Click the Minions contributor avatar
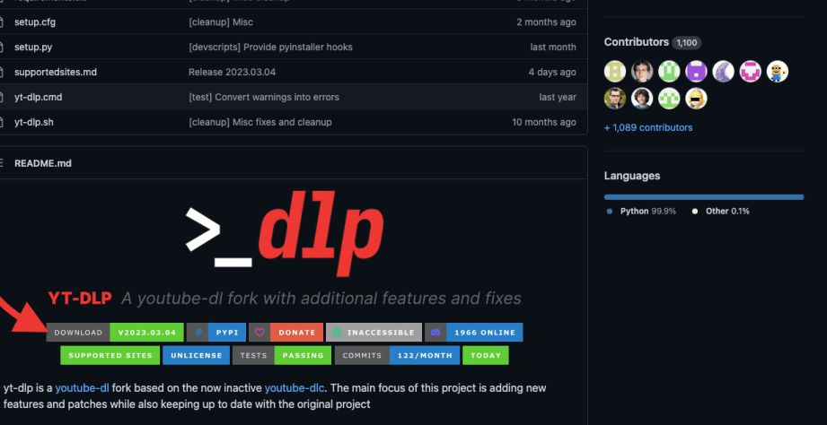This screenshot has width=827, height=425. point(778,71)
